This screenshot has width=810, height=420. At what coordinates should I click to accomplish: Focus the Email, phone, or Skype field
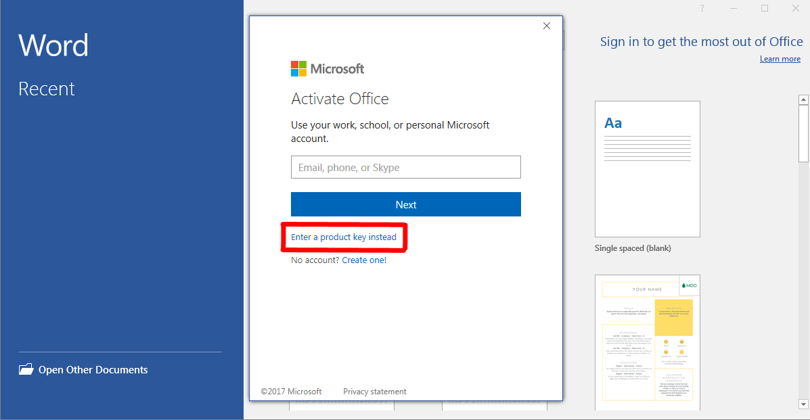click(405, 167)
